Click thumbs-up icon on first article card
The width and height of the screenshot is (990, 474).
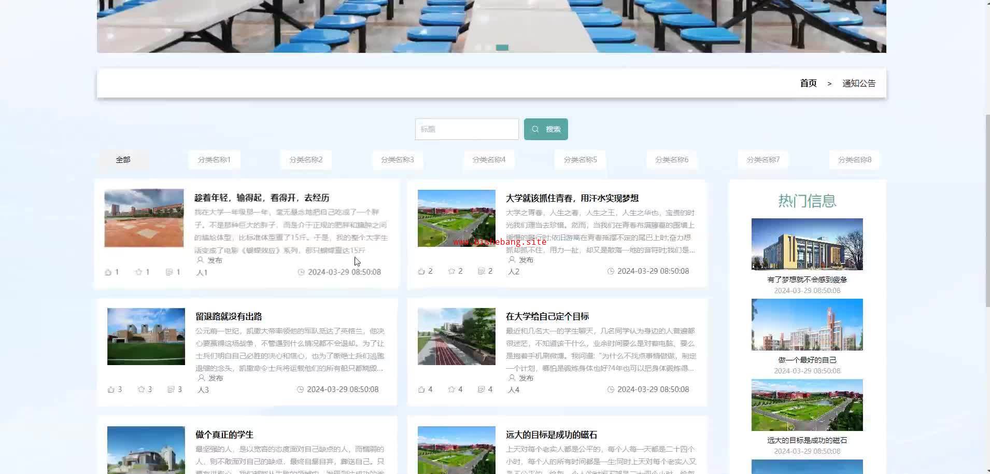pyautogui.click(x=108, y=272)
